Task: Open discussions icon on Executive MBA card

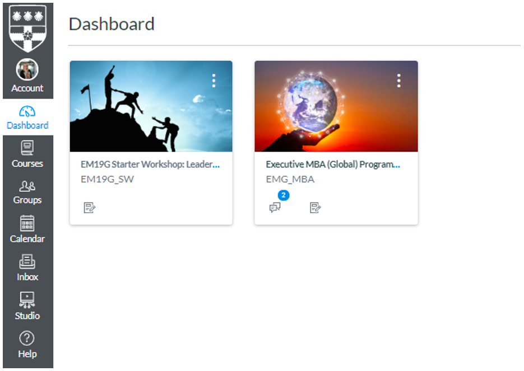Action: pyautogui.click(x=275, y=208)
